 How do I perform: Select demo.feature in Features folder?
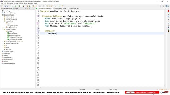[13, 33]
